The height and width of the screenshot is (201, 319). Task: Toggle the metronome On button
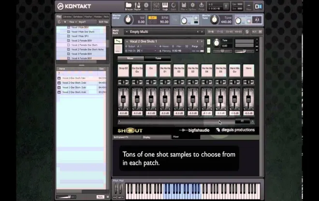click(196, 18)
